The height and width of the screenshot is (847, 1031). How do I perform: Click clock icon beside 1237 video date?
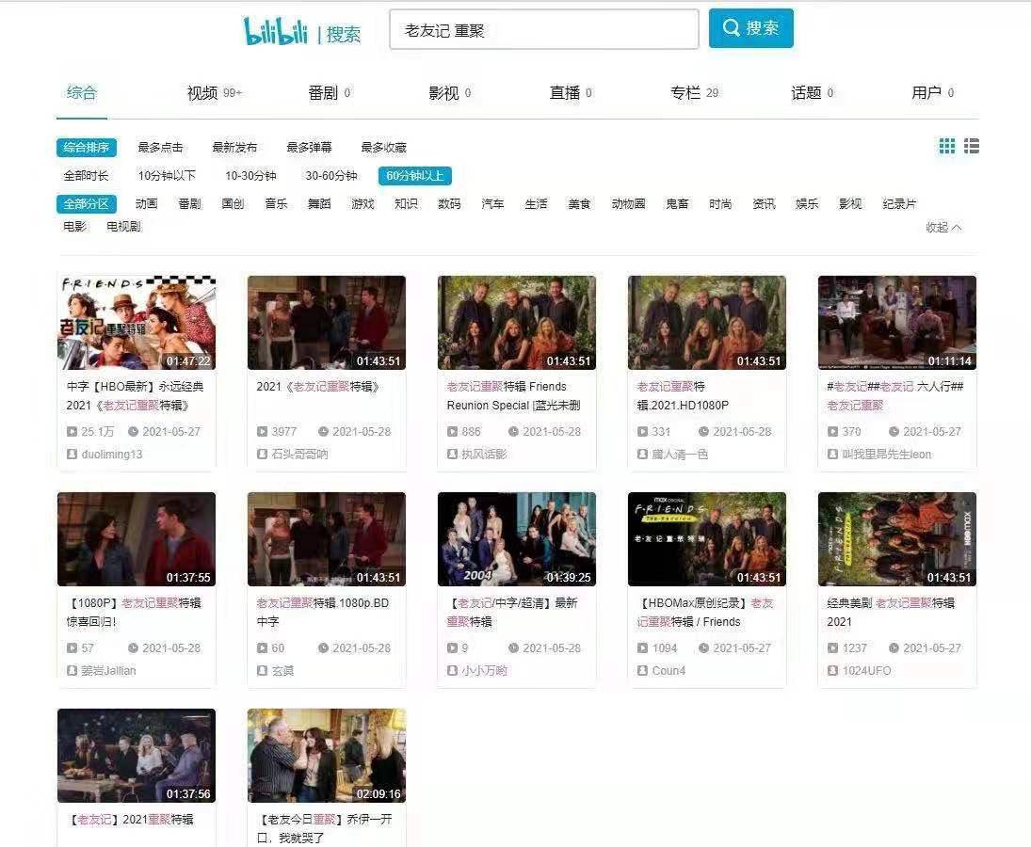pos(894,647)
